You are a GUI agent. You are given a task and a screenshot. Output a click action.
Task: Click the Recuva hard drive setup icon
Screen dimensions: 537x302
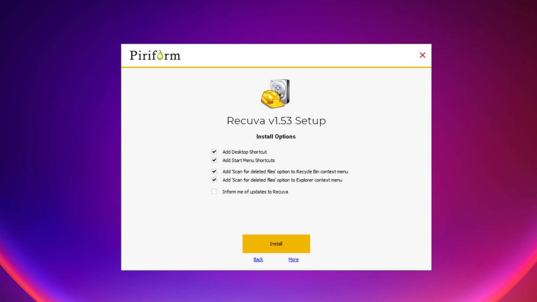276,92
